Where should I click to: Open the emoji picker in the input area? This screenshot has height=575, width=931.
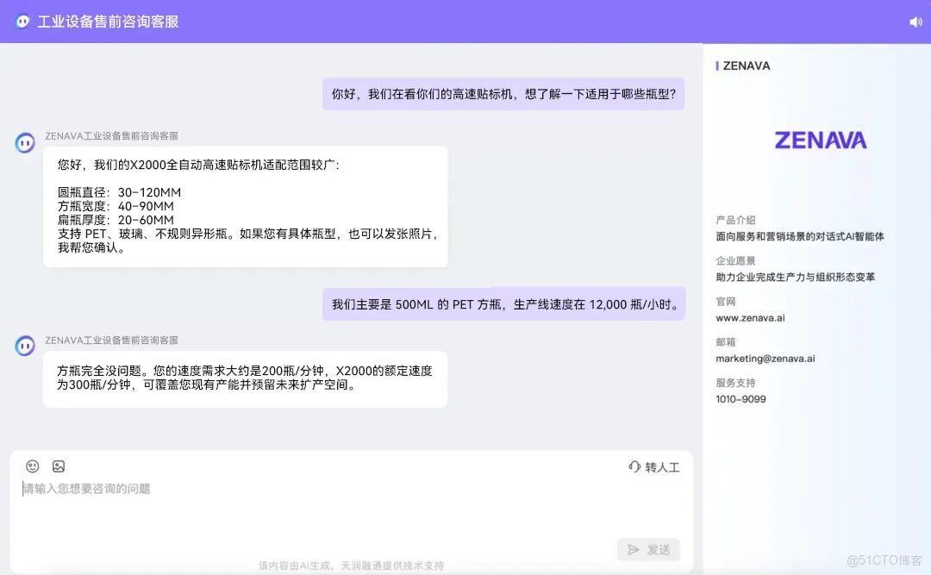pos(32,466)
